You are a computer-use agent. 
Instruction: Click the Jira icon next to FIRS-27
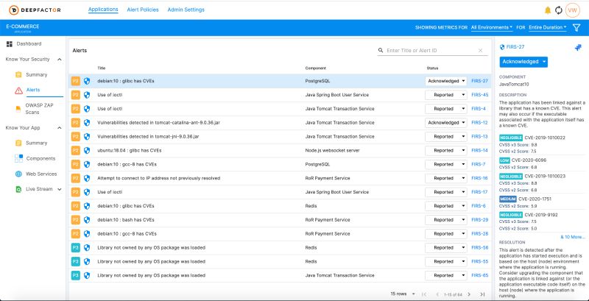pyautogui.click(x=578, y=47)
